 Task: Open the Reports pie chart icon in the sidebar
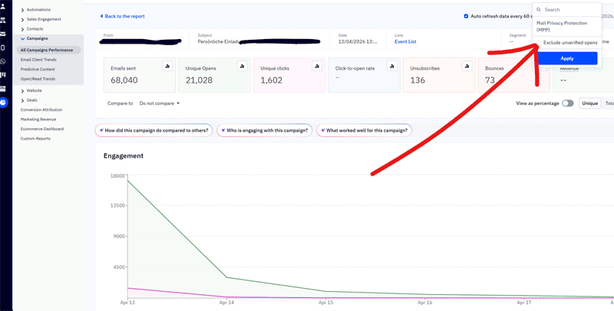point(3,102)
